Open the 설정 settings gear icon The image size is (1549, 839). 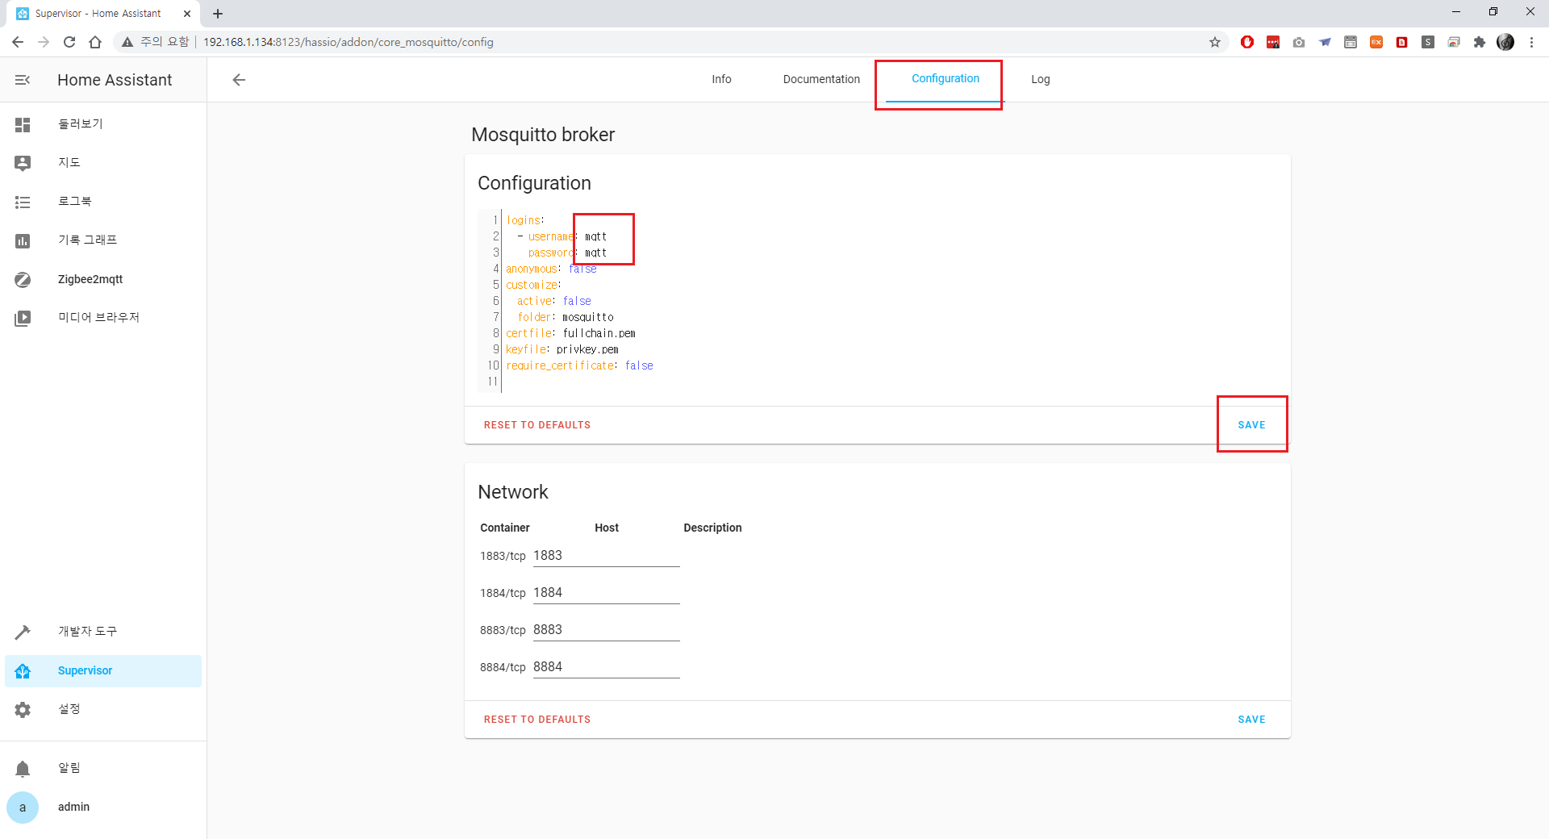(23, 709)
